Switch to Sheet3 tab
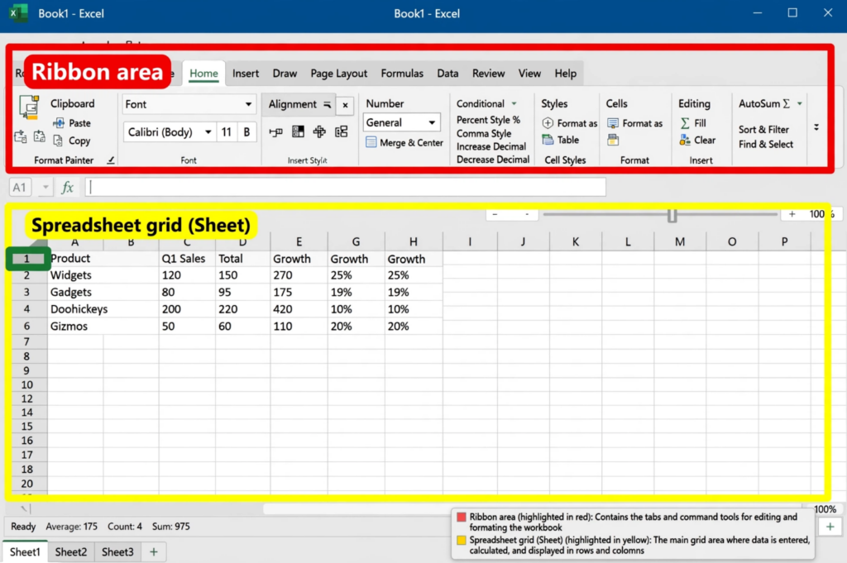Viewport: 847px width, 563px height. pos(117,551)
